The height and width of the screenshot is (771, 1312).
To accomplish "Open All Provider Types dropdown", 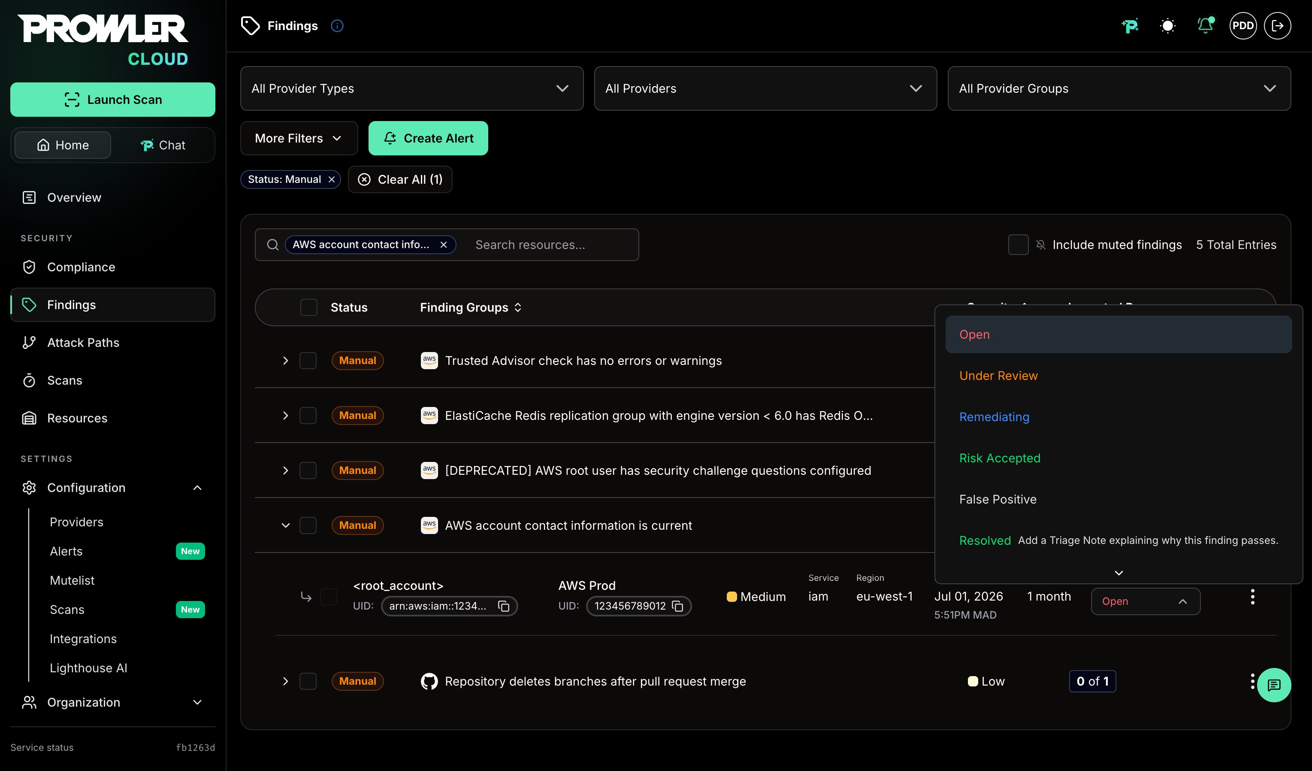I will coord(411,88).
